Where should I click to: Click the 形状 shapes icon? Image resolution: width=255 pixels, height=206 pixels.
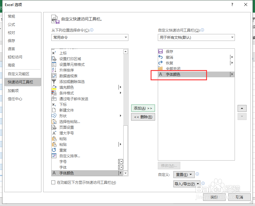pos(54,116)
